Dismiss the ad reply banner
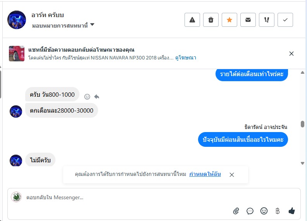This screenshot has width=307, height=221. [291, 54]
